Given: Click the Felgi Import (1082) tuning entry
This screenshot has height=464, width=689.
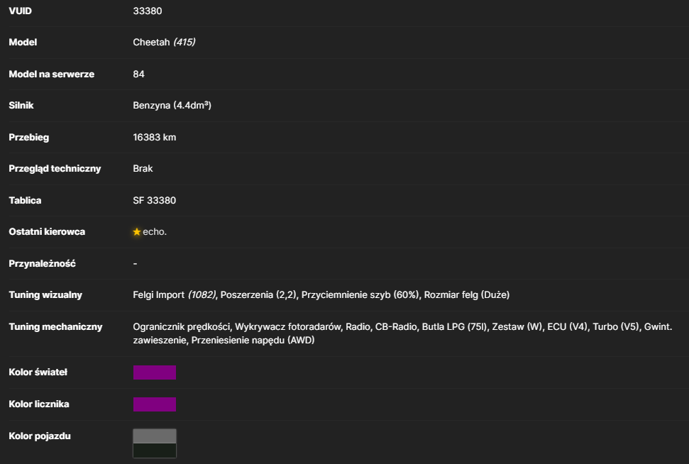Looking at the screenshot, I should (x=175, y=295).
